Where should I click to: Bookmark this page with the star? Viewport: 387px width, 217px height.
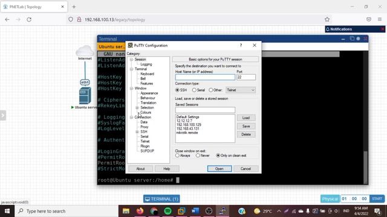click(327, 19)
